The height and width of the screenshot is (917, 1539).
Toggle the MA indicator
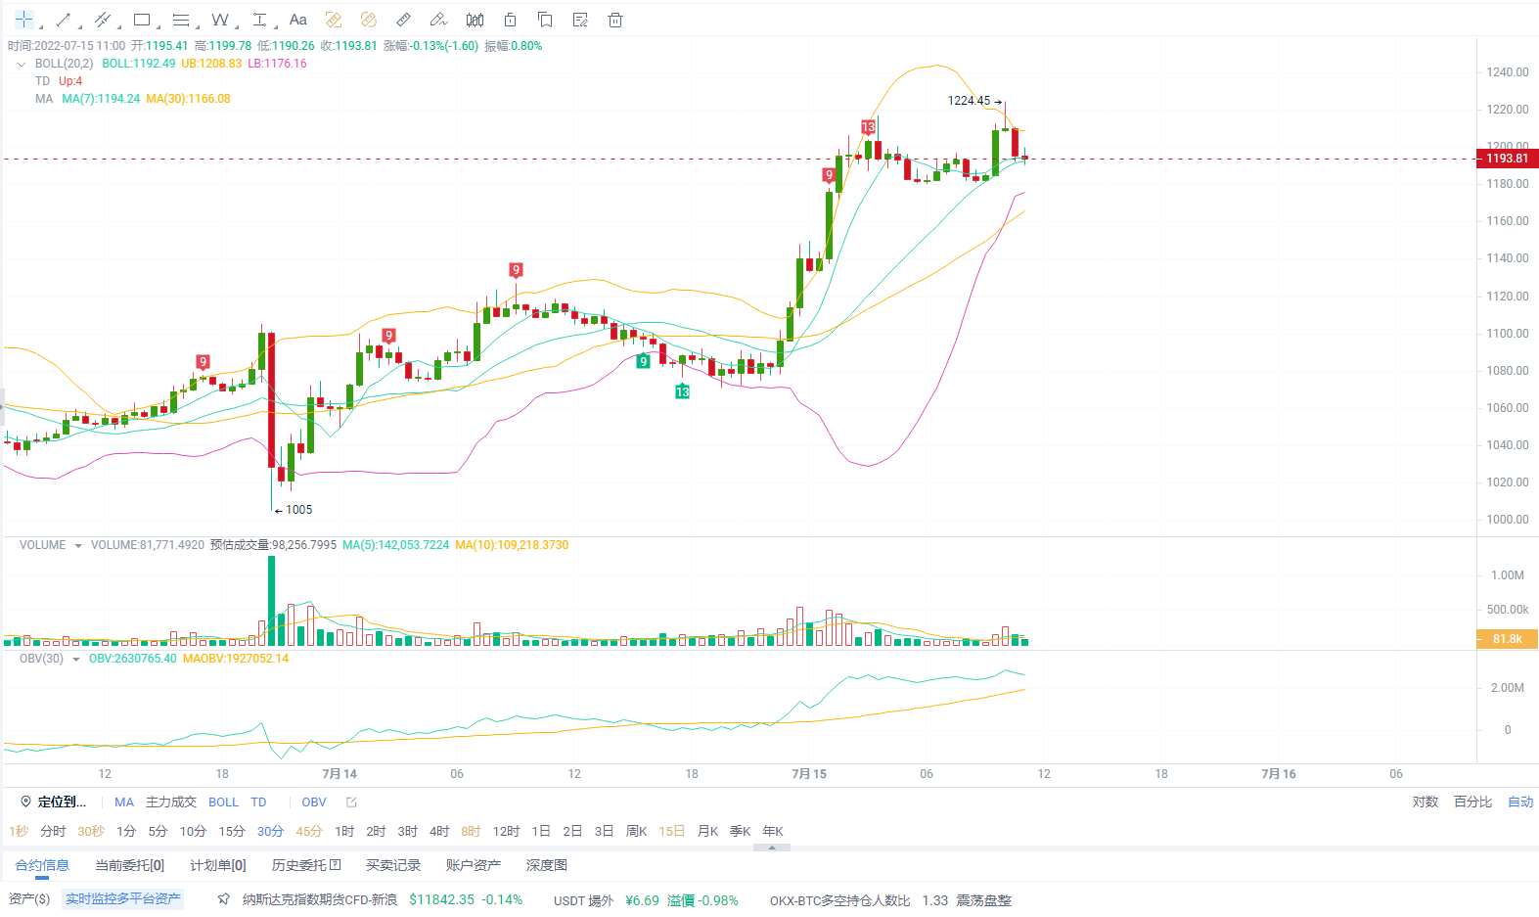(124, 802)
